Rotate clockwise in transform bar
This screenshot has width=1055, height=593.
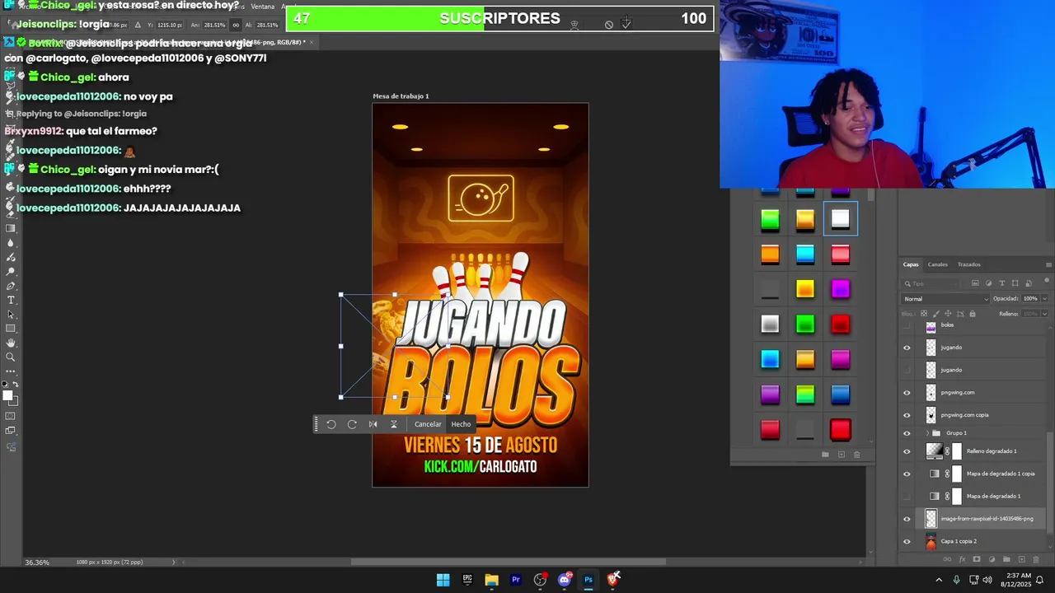[x=352, y=424]
